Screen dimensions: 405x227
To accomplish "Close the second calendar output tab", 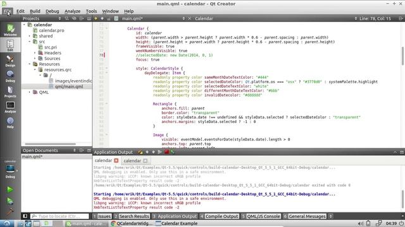I will pos(145,161).
